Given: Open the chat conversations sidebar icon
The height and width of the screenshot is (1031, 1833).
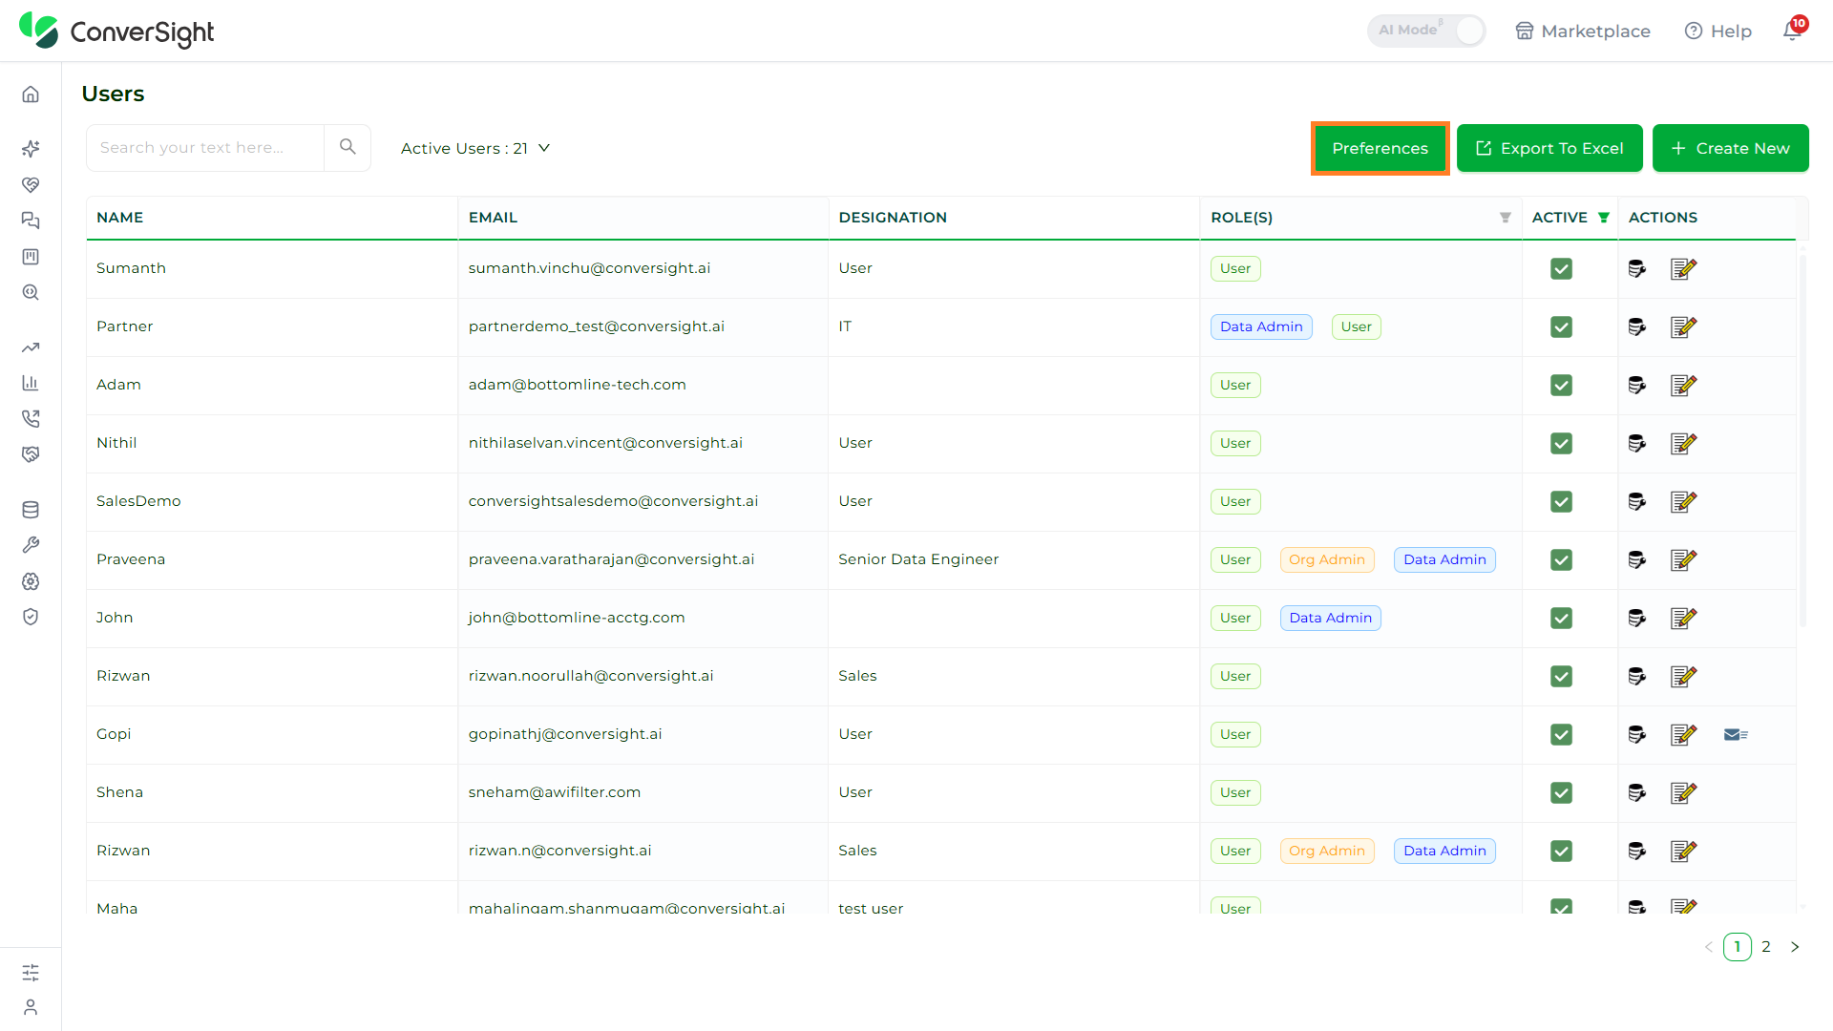Looking at the screenshot, I should (31, 221).
